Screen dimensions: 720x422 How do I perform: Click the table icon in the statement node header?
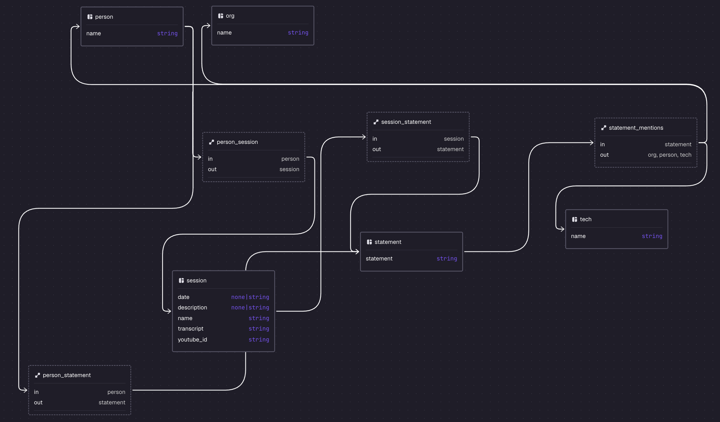point(369,242)
